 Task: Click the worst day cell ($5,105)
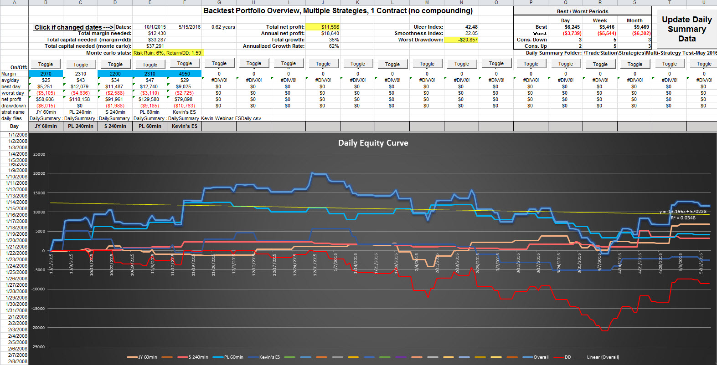point(46,93)
